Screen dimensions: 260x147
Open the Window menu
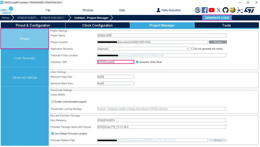pyautogui.click(x=88, y=10)
